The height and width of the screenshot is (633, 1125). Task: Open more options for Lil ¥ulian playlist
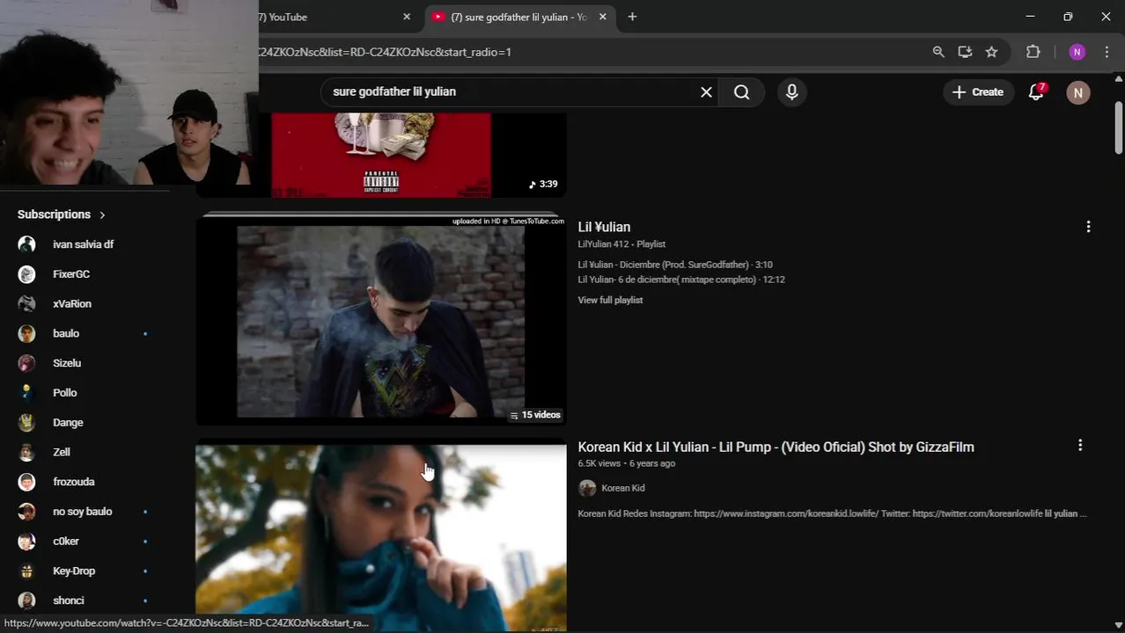[x=1088, y=227]
